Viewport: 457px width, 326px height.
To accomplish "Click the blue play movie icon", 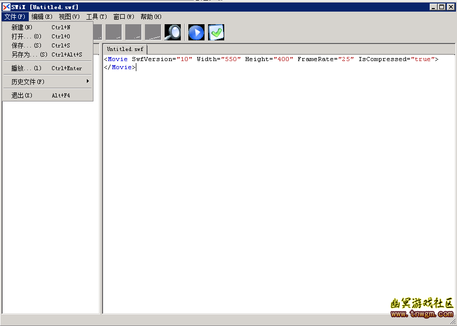I will (x=196, y=32).
